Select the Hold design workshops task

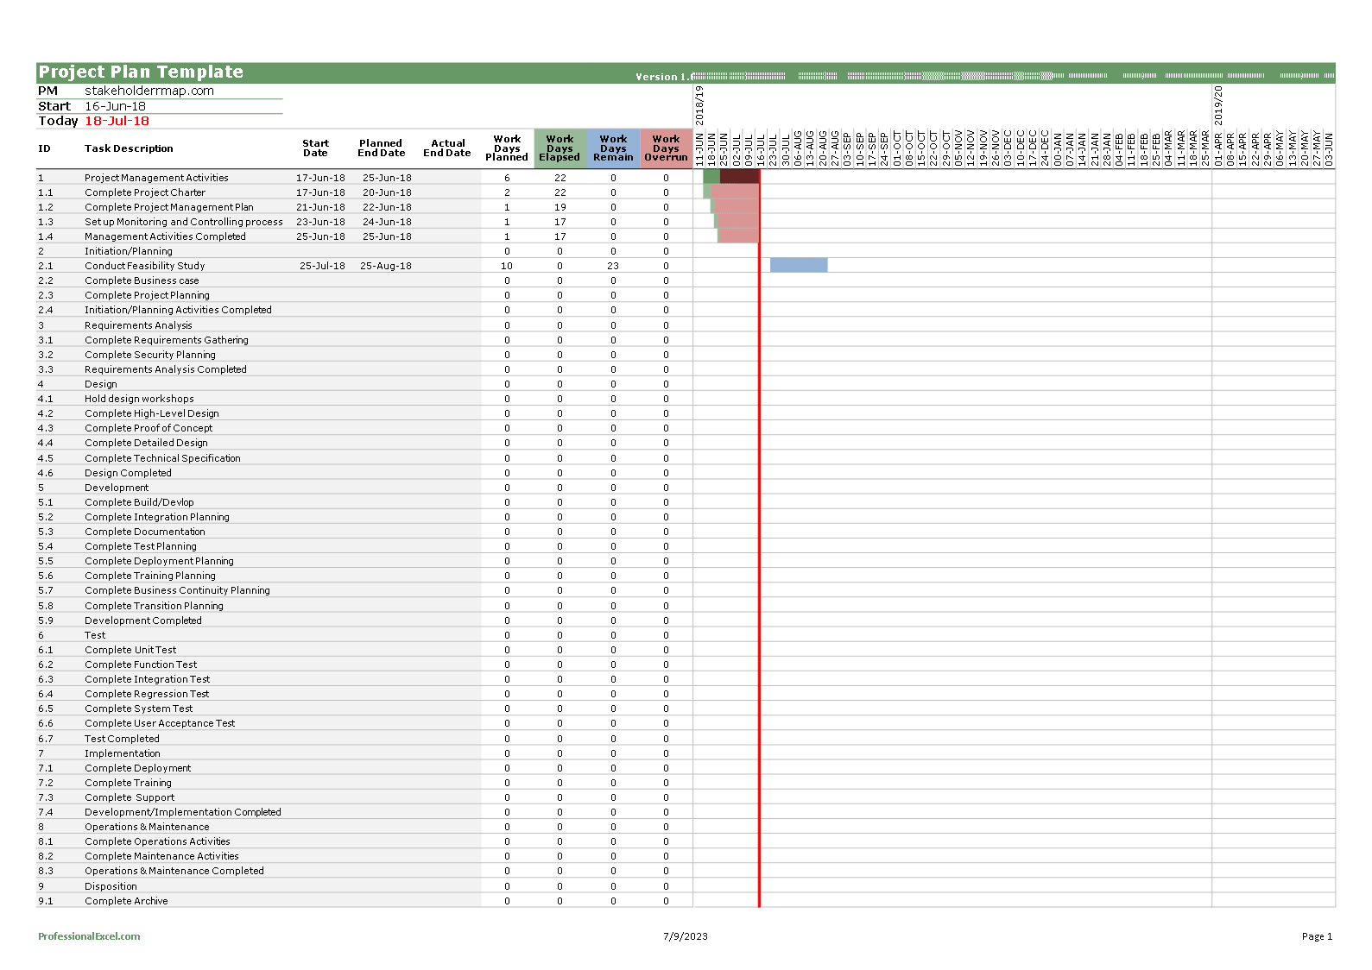(139, 399)
